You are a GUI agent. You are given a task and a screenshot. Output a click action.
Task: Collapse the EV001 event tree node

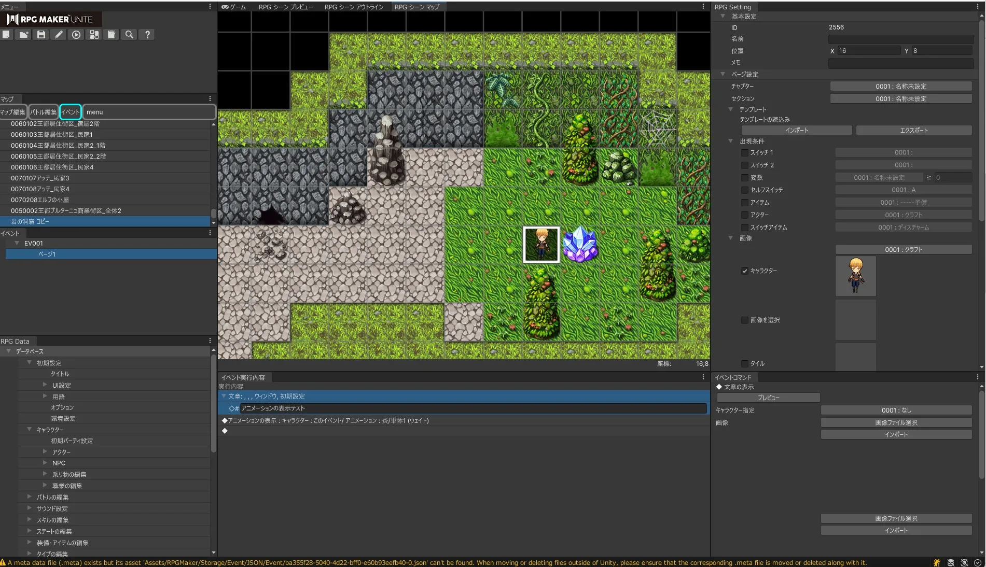[17, 243]
